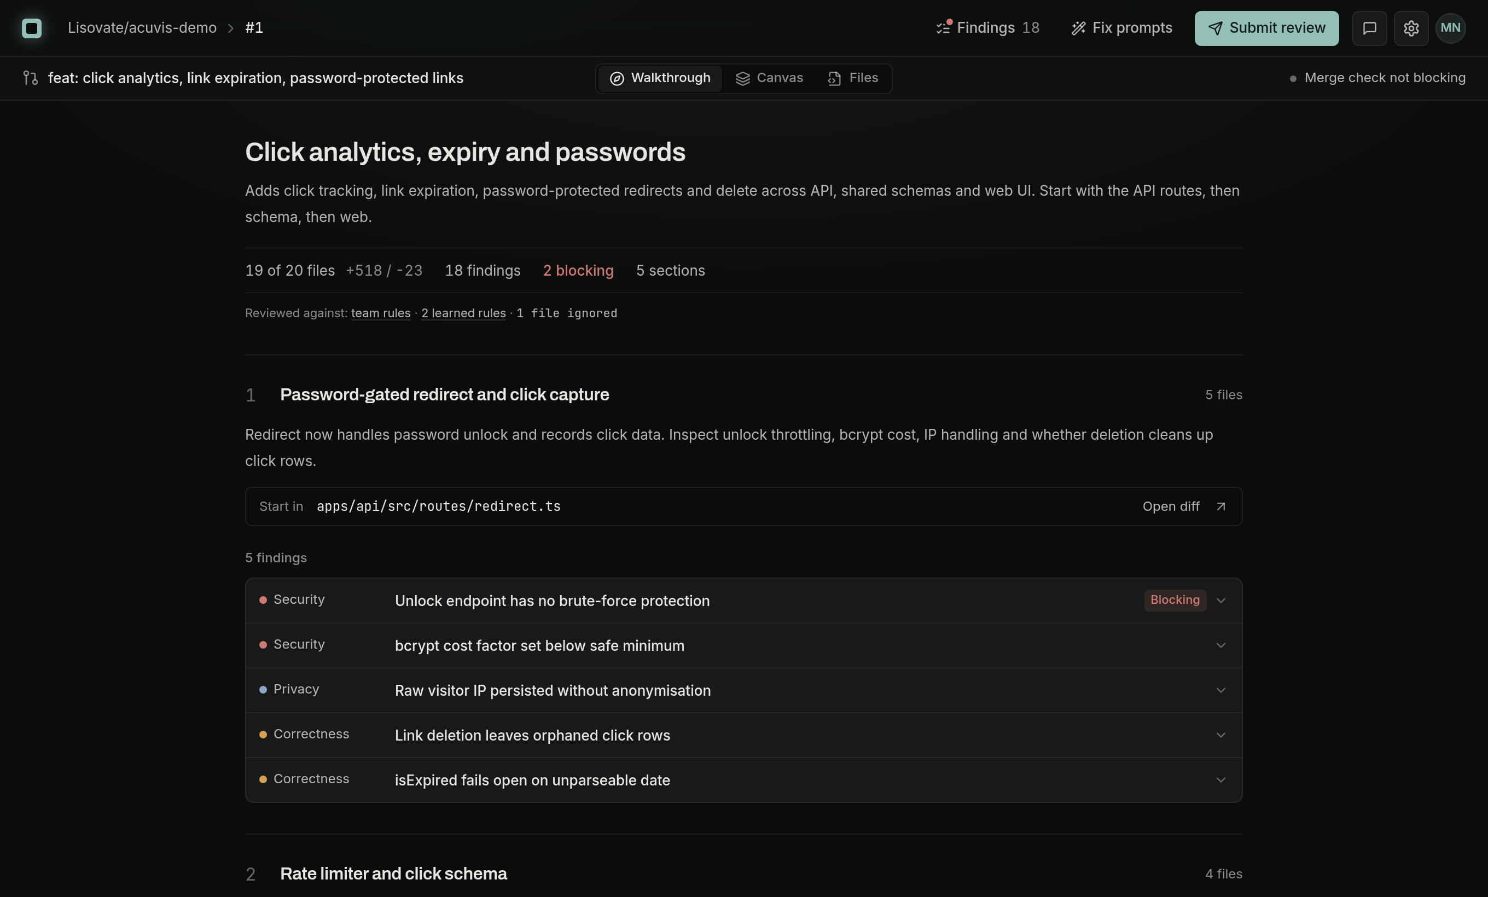This screenshot has height=897, width=1488.
Task: Click Raw visitor IP persisted finding title
Action: click(553, 691)
